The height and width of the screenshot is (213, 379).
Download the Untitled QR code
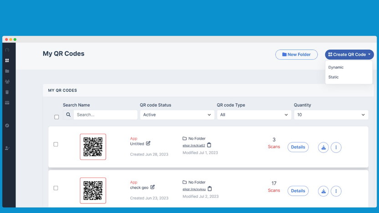tap(323, 147)
